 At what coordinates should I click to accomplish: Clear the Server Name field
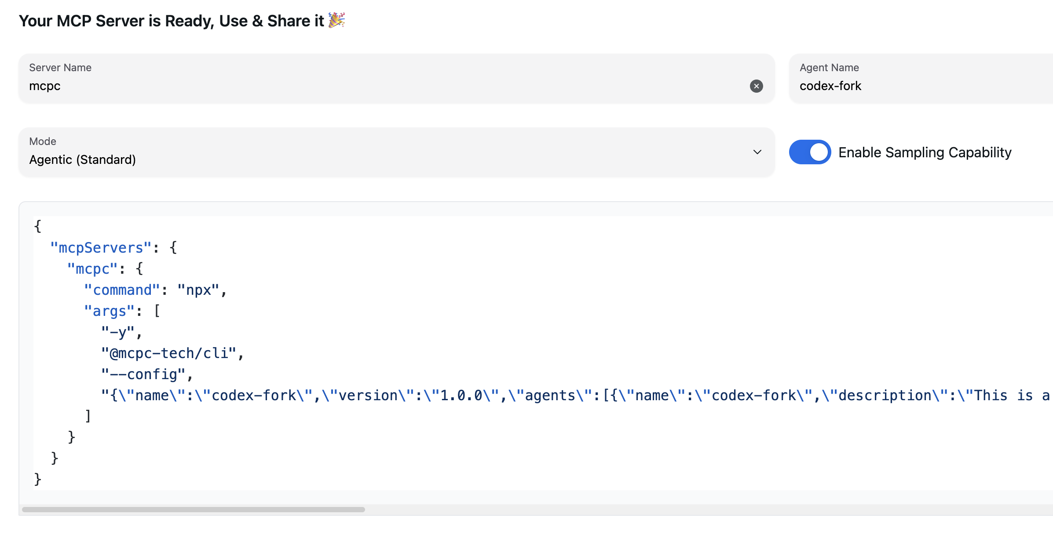point(756,86)
